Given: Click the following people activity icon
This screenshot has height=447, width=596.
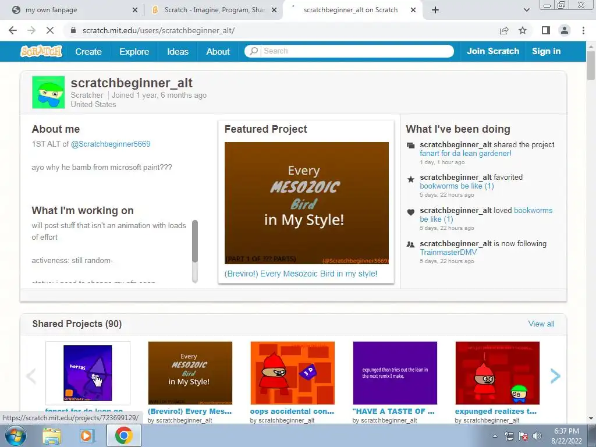Looking at the screenshot, I should tap(410, 245).
